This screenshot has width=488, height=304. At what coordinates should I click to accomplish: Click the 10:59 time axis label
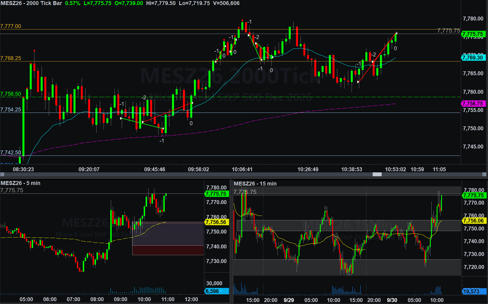[417, 169]
